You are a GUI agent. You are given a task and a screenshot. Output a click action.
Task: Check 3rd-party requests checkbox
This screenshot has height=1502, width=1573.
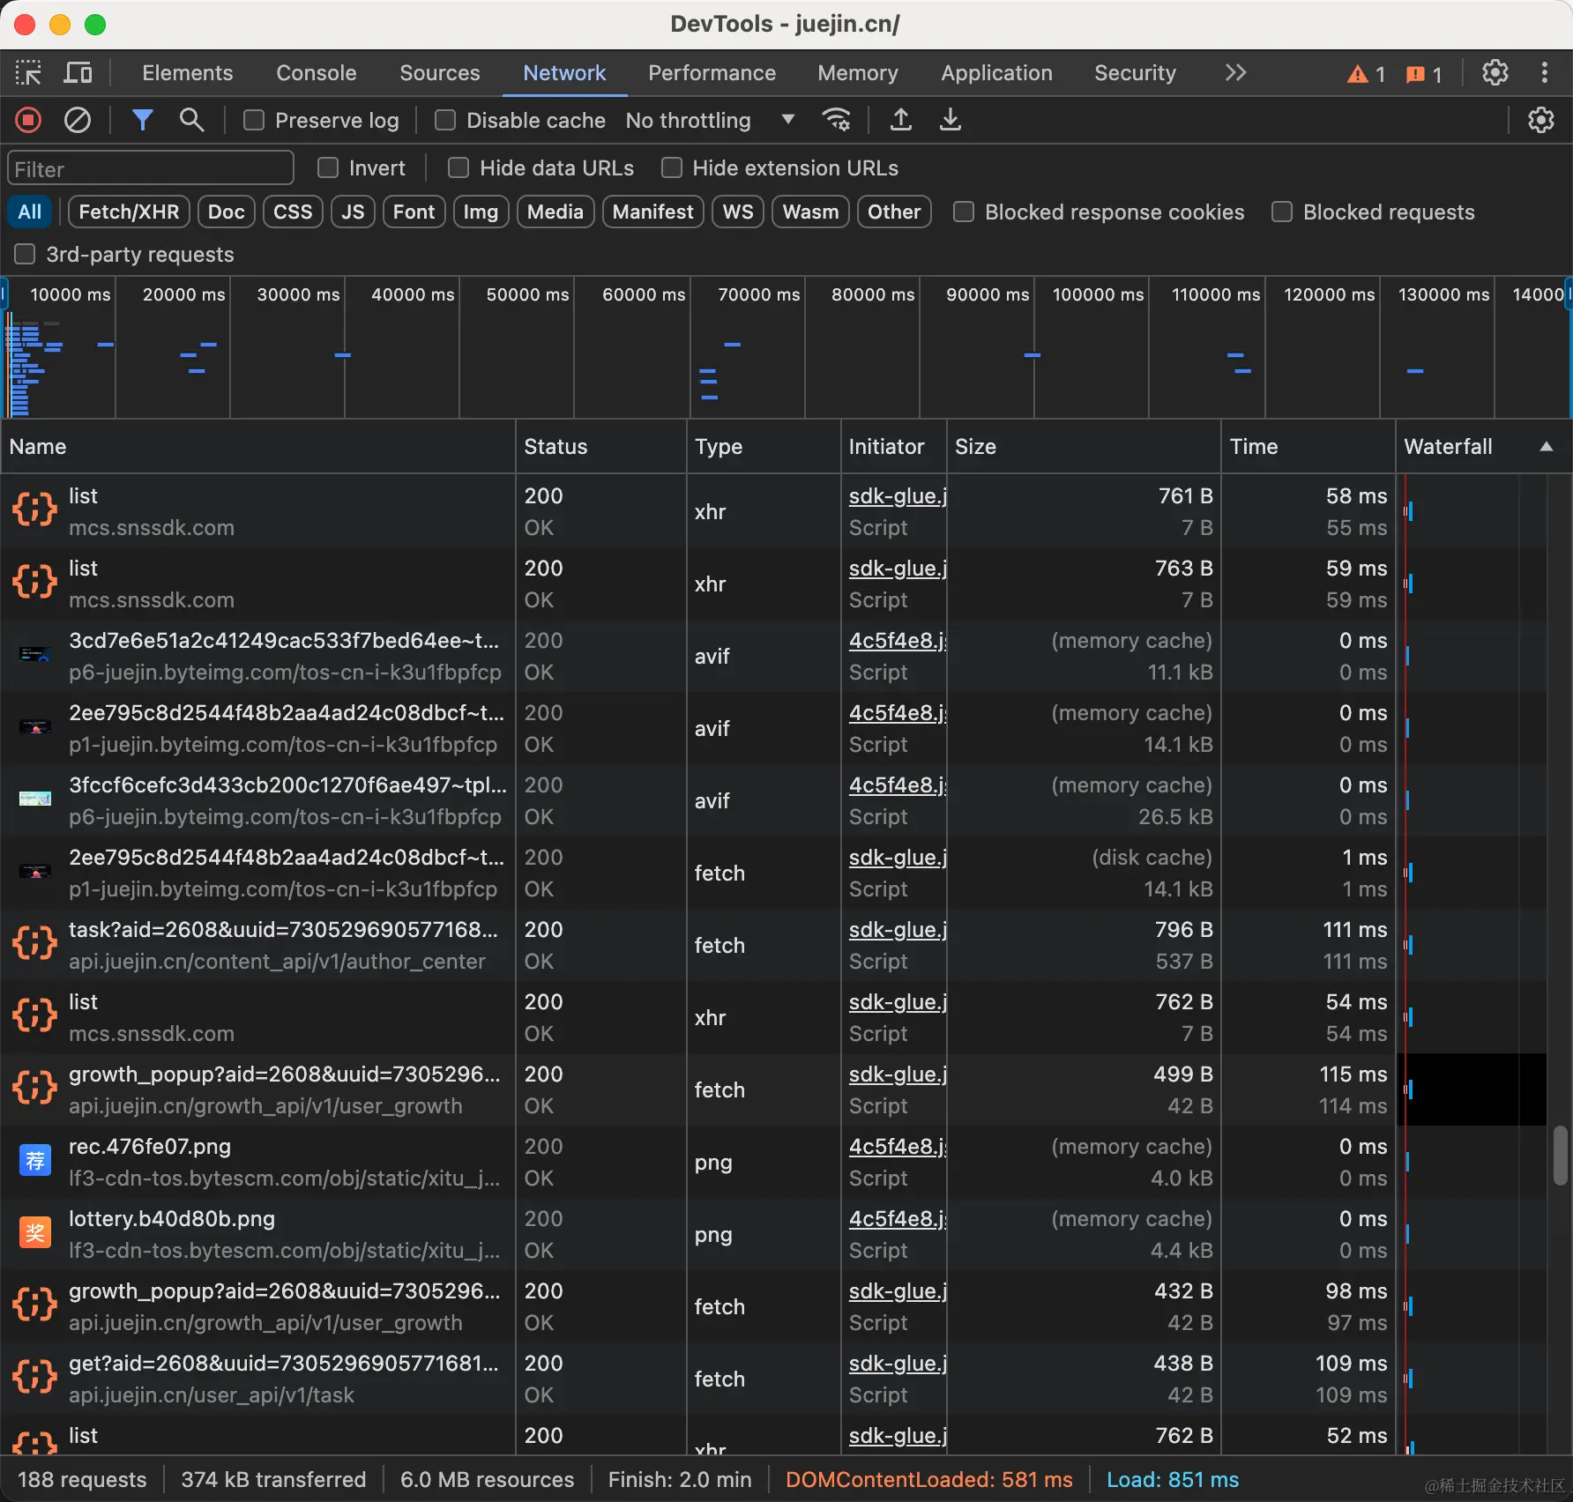25,254
